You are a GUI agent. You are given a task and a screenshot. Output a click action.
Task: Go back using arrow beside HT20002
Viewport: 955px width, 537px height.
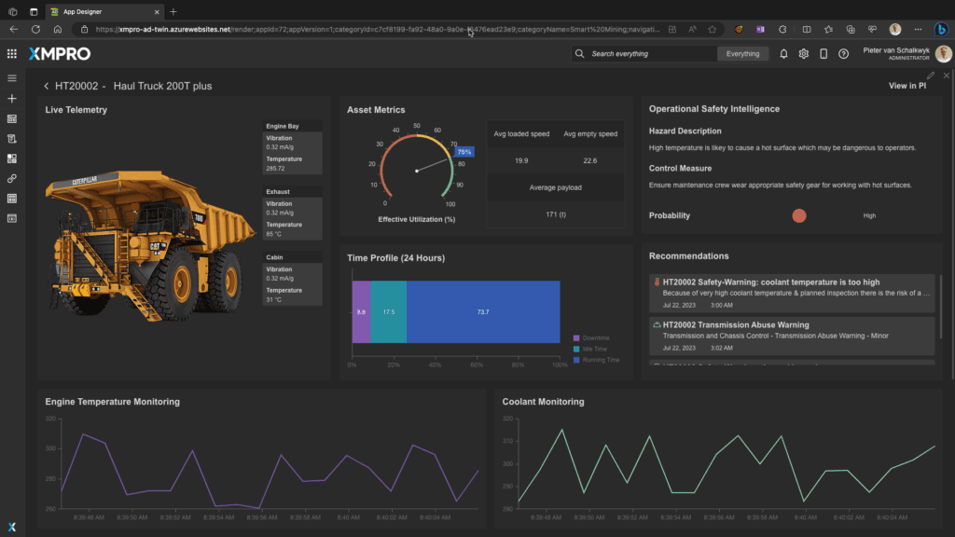pyautogui.click(x=46, y=86)
